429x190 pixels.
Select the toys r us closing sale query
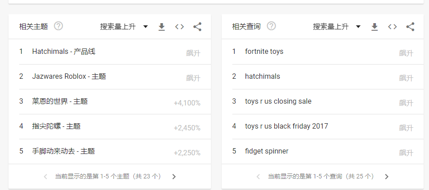[x=278, y=101]
